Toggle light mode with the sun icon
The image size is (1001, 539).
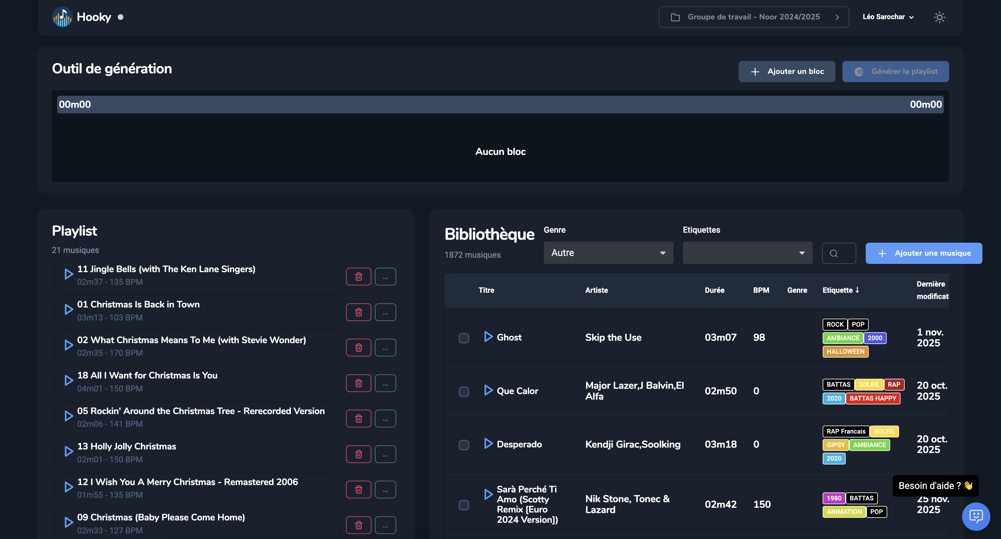[x=939, y=17]
